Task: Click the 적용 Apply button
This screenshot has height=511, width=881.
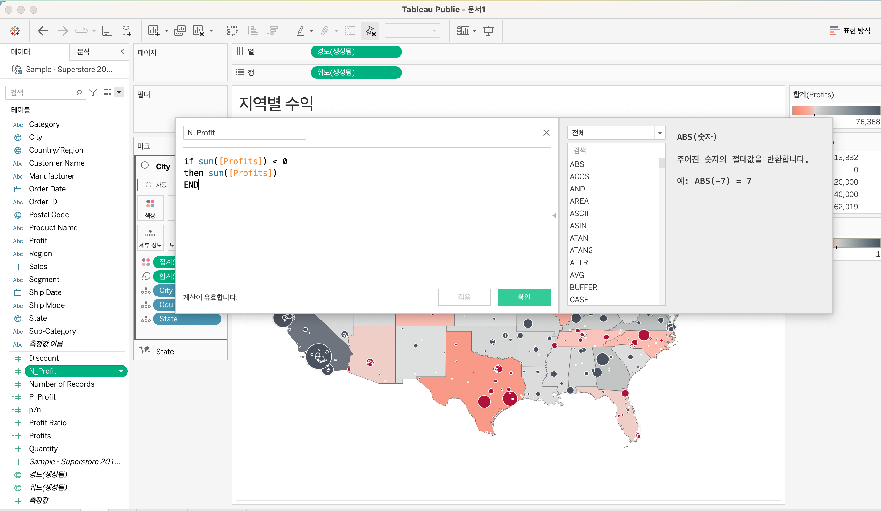Action: coord(464,297)
